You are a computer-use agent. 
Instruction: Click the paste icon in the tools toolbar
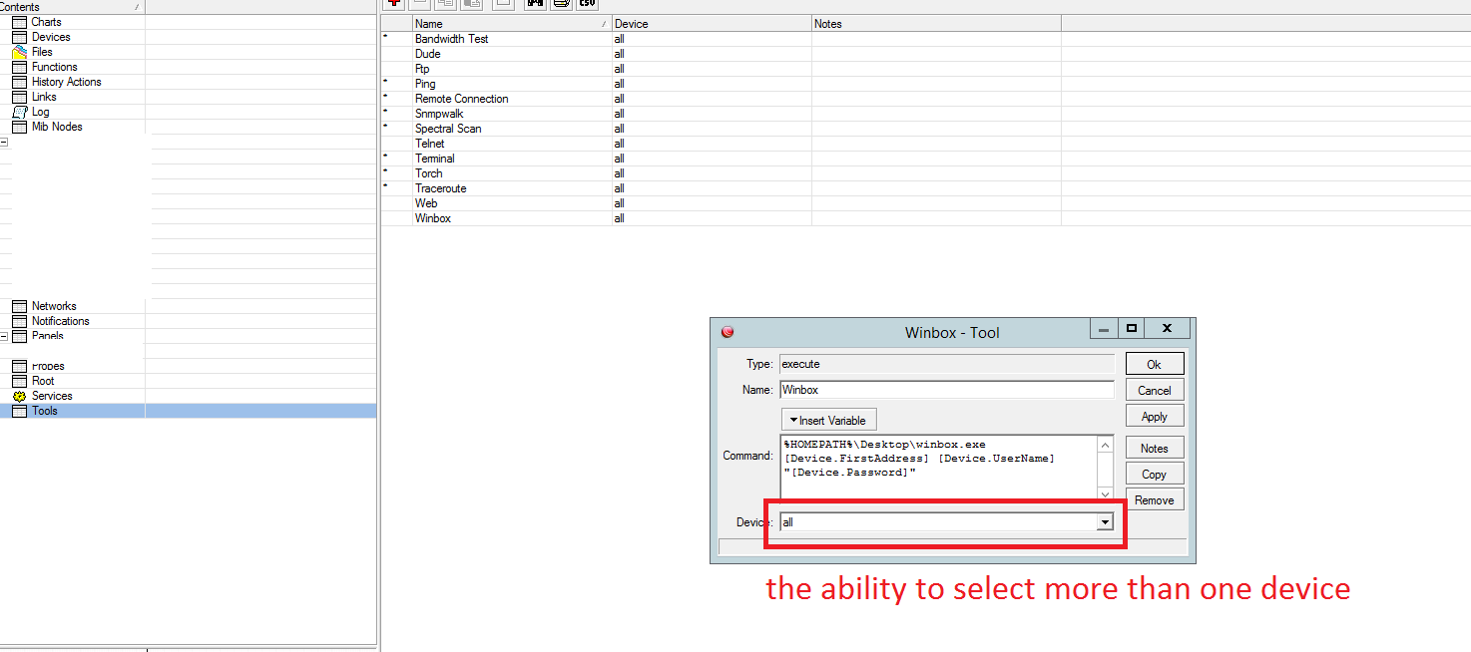coord(472,3)
